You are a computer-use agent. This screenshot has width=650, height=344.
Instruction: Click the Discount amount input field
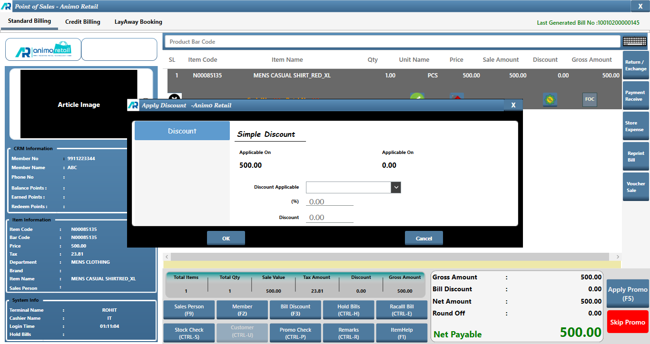click(x=330, y=218)
